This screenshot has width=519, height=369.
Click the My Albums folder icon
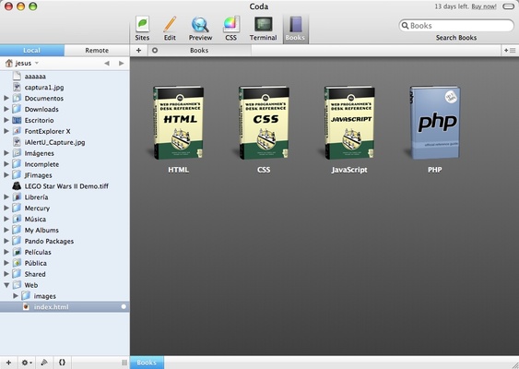pos(17,230)
